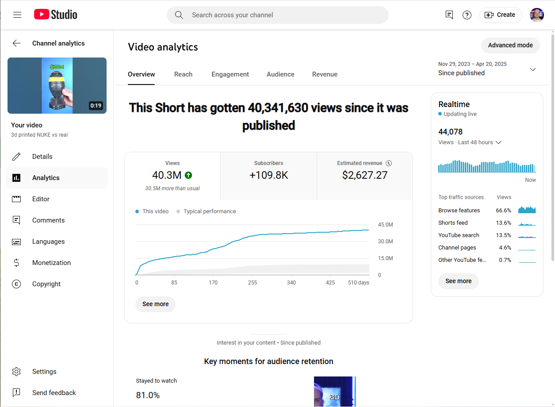Click the Browse features traffic source row
The width and height of the screenshot is (555, 407).
coord(487,211)
